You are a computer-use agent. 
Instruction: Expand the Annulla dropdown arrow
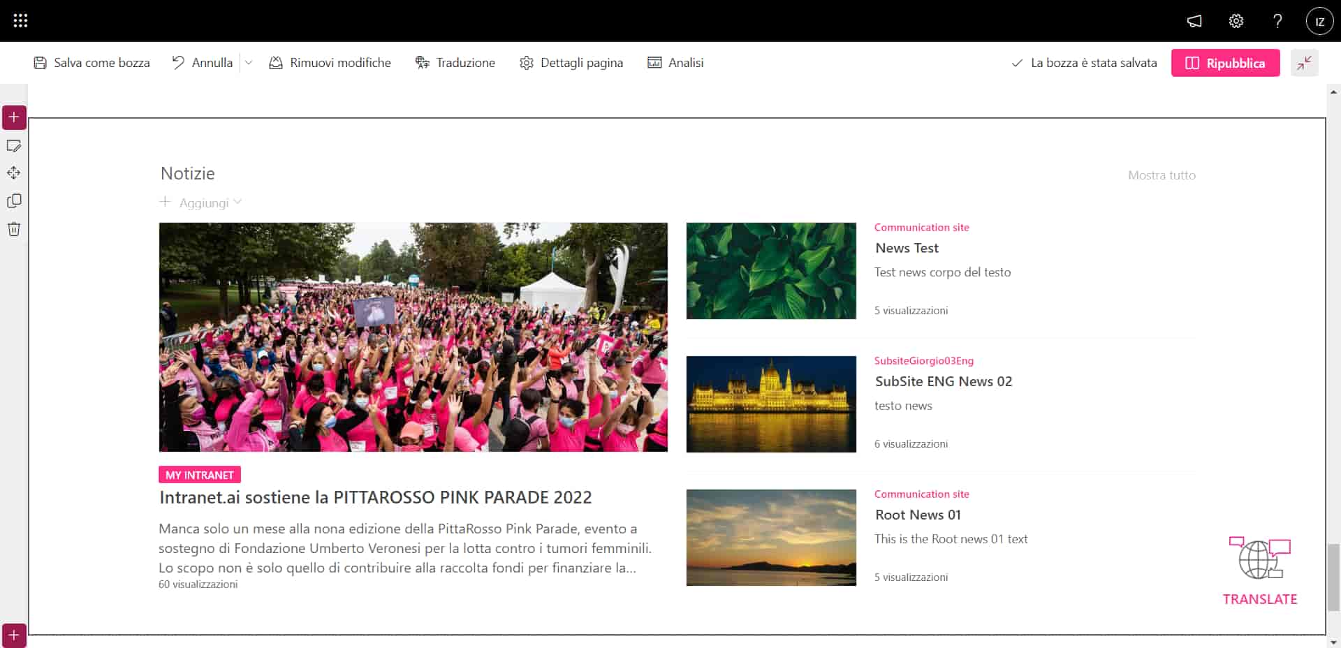tap(248, 63)
